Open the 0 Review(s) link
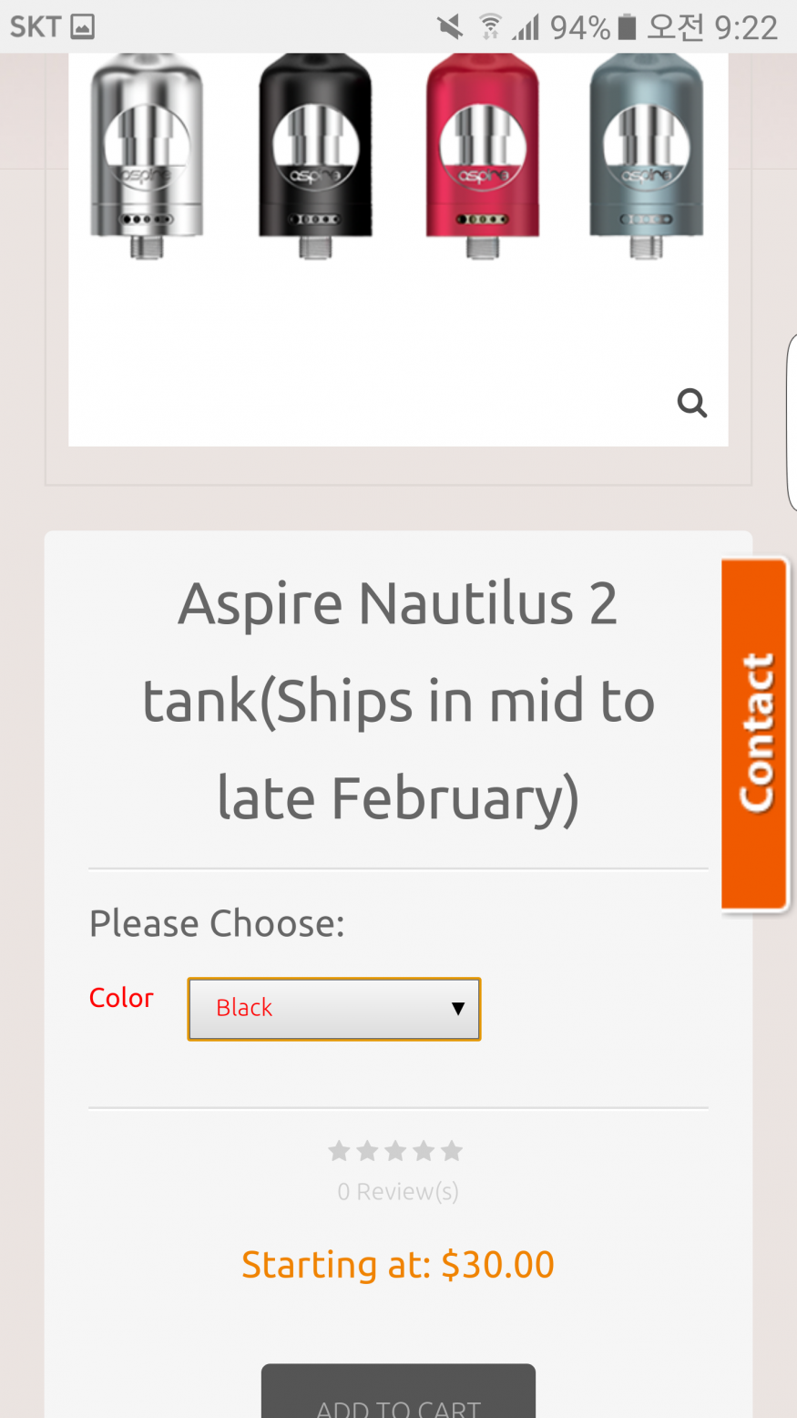The image size is (797, 1418). (398, 1191)
